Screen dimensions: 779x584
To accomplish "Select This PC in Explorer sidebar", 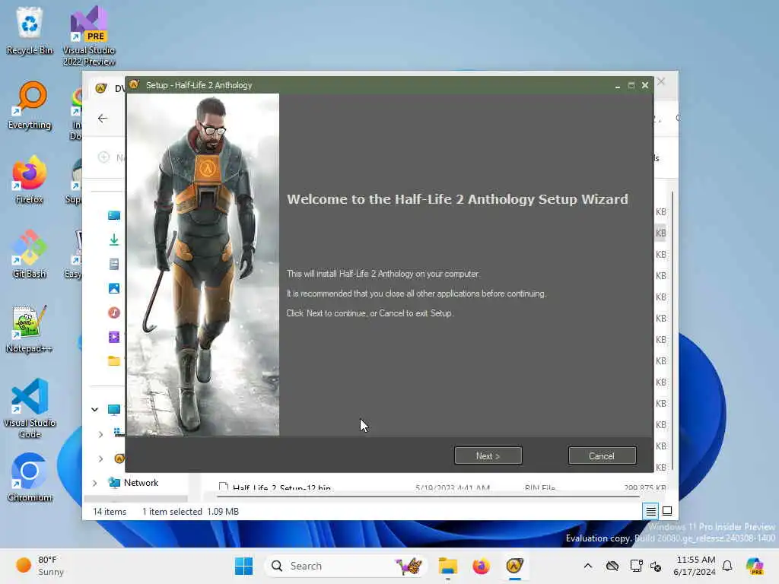I will tap(114, 410).
